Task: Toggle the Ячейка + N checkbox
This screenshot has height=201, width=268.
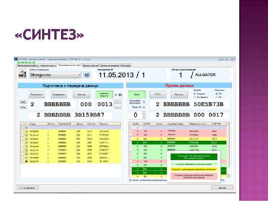Action: tap(144, 107)
